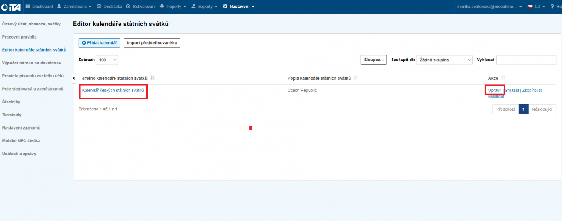Image resolution: width=562 pixels, height=221 pixels.
Task: Focus the Vyhledat search field
Action: [526, 60]
